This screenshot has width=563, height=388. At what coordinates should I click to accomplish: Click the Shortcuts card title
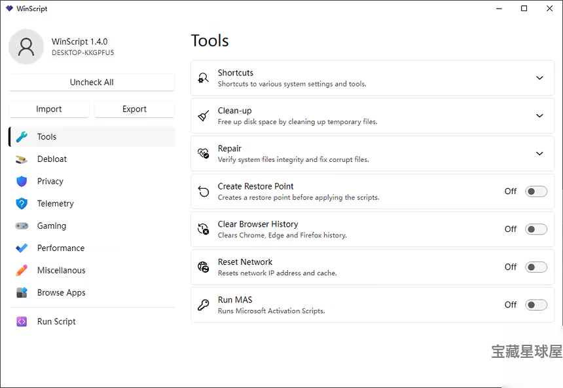click(x=236, y=73)
